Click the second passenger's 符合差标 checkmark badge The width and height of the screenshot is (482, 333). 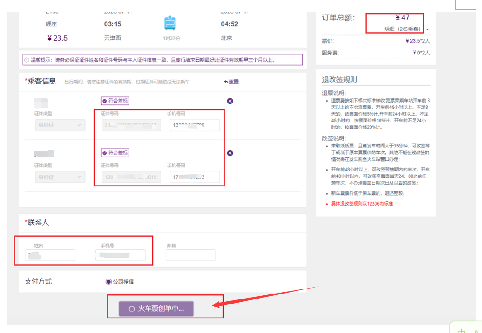click(115, 153)
